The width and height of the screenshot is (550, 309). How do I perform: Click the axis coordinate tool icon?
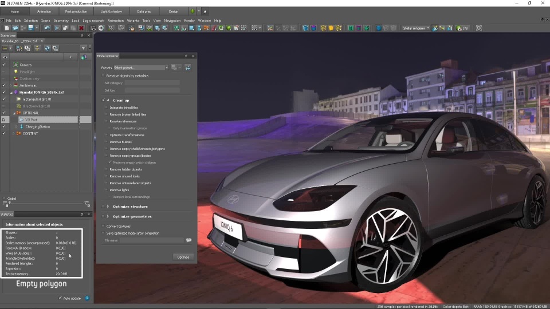[x=270, y=28]
